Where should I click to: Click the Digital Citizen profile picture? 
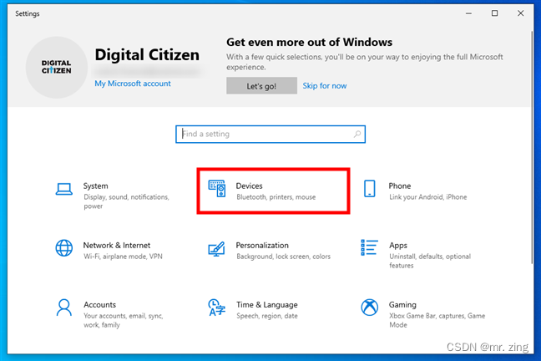pyautogui.click(x=57, y=68)
